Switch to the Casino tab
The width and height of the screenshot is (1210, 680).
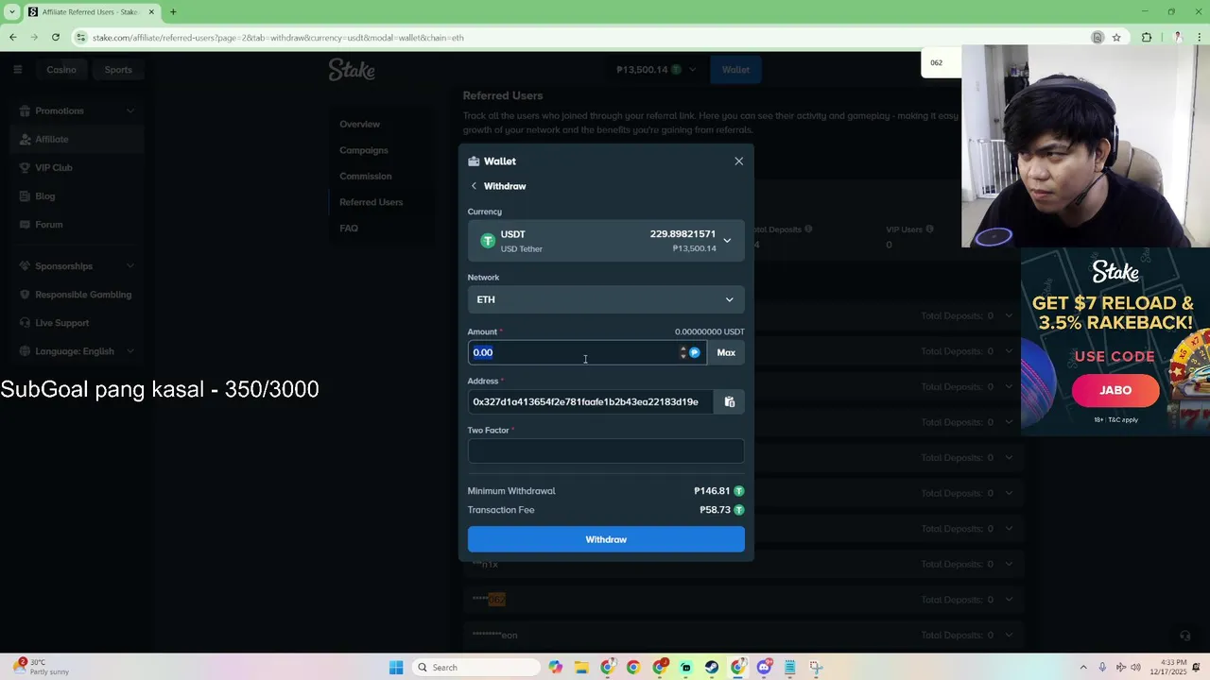(x=61, y=69)
